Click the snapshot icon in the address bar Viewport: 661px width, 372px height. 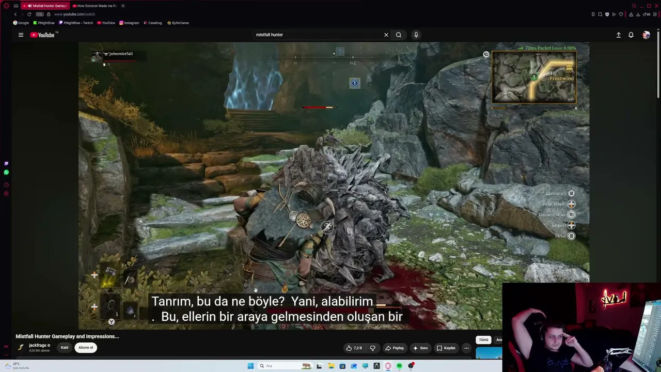click(x=600, y=14)
